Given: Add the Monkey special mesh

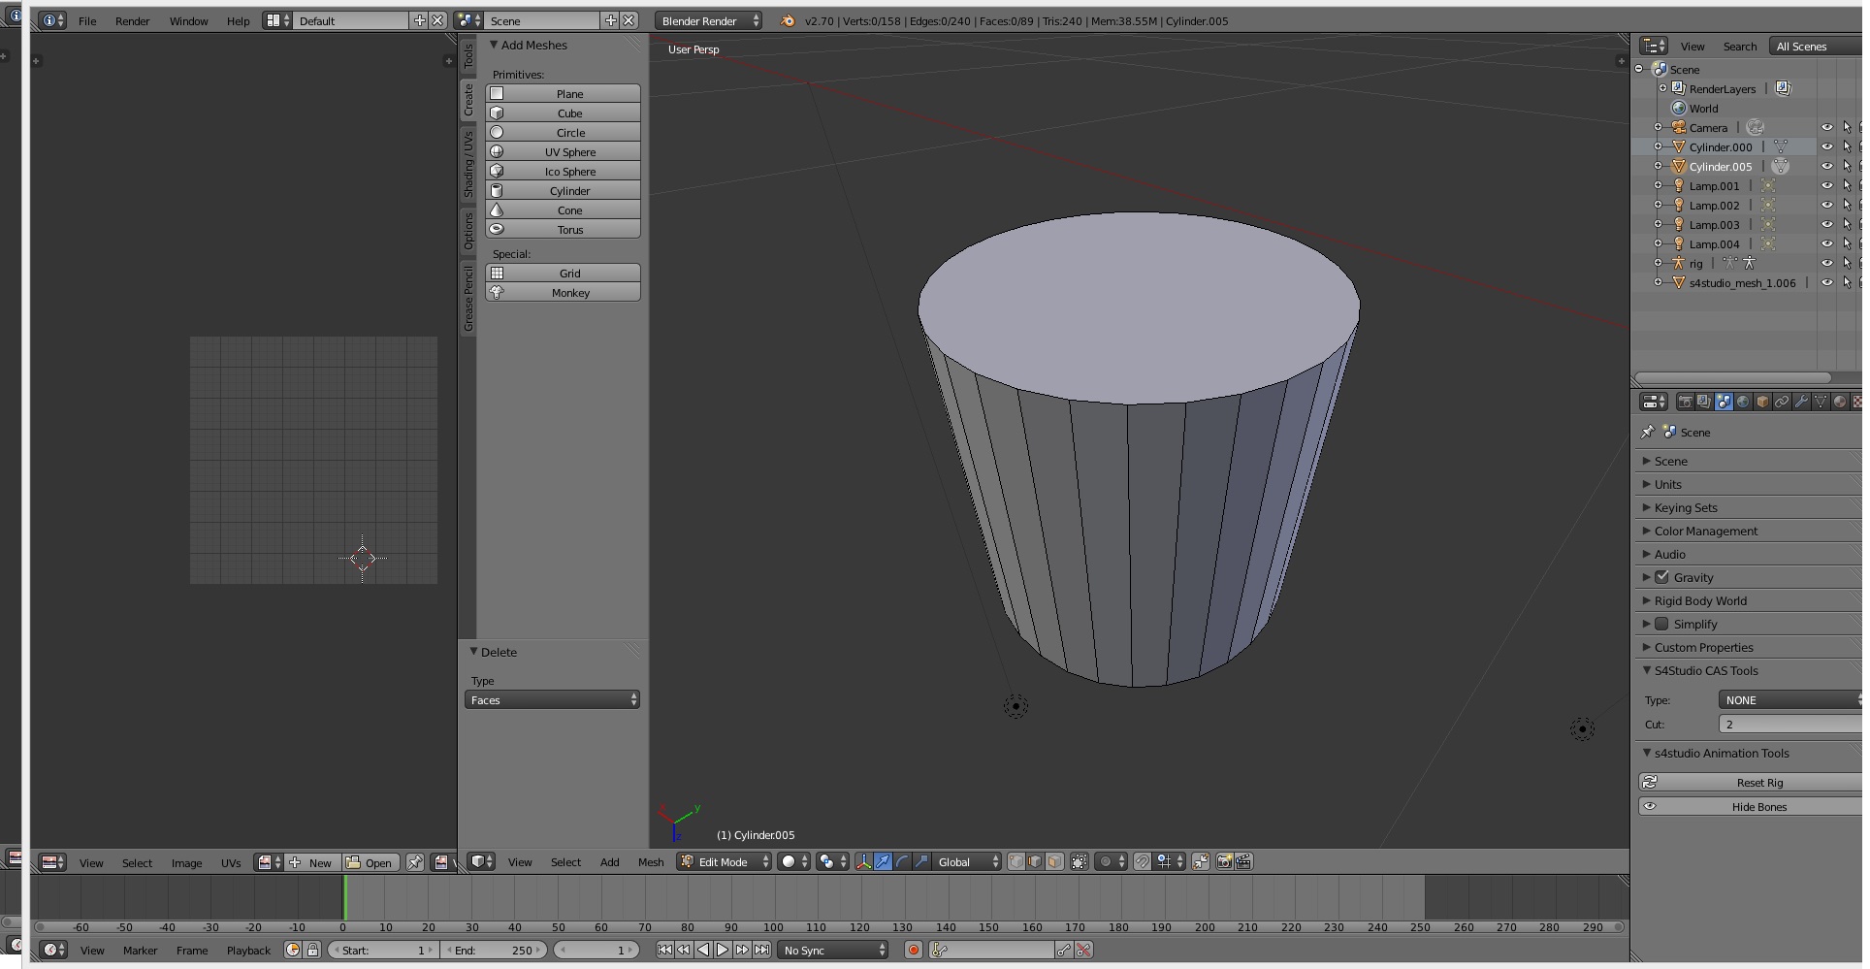Looking at the screenshot, I should [x=563, y=293].
